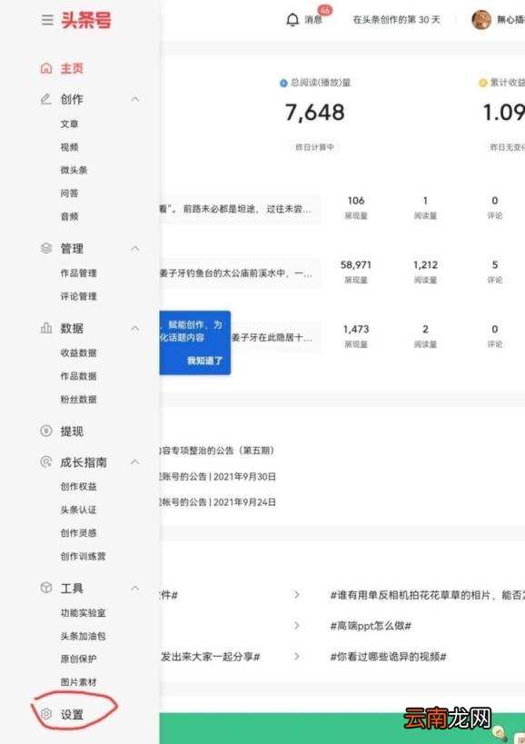Click the light bulb icon on the green banner

[500, 732]
